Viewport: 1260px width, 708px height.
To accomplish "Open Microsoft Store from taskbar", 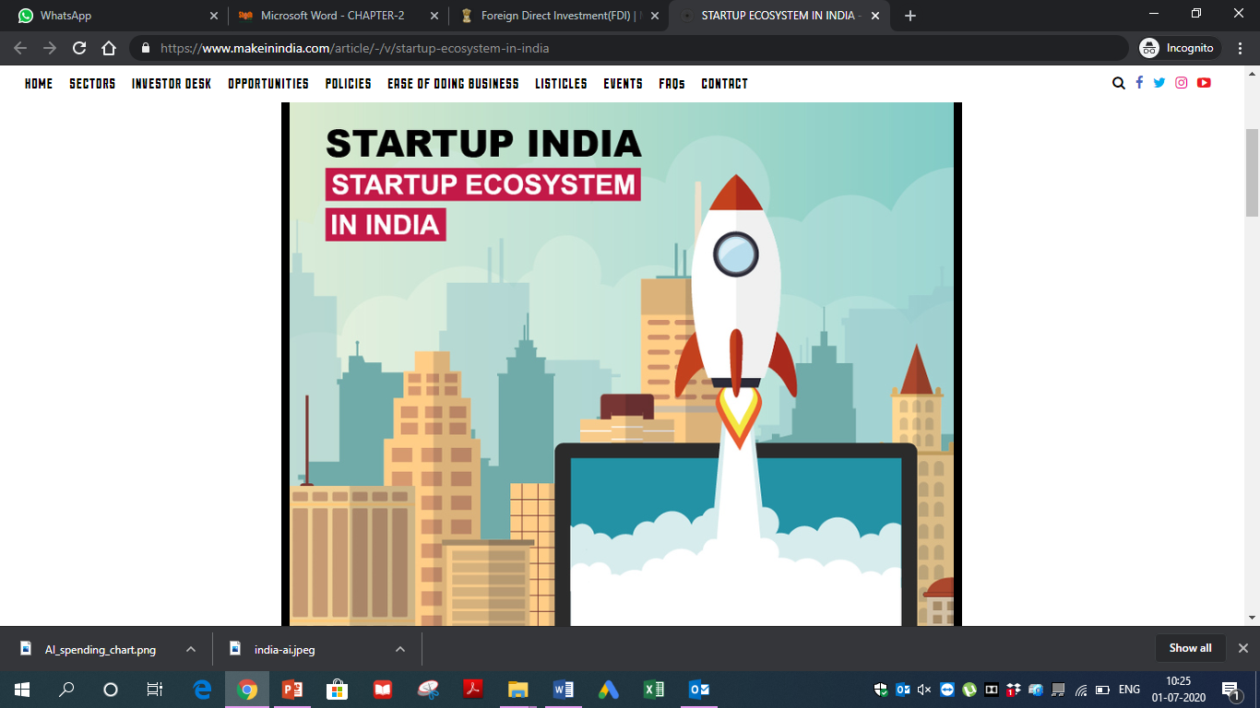I will 338,690.
